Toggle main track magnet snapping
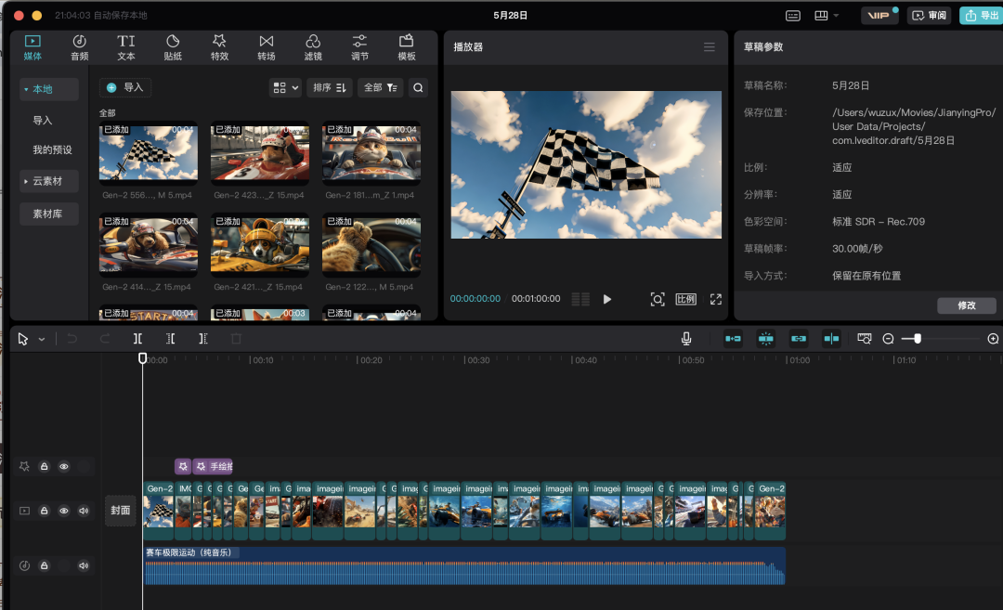Image resolution: width=1003 pixels, height=610 pixels. pyautogui.click(x=733, y=339)
